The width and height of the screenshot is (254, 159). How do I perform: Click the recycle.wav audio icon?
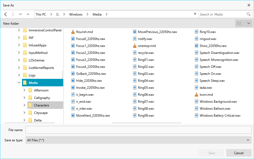click(x=135, y=53)
